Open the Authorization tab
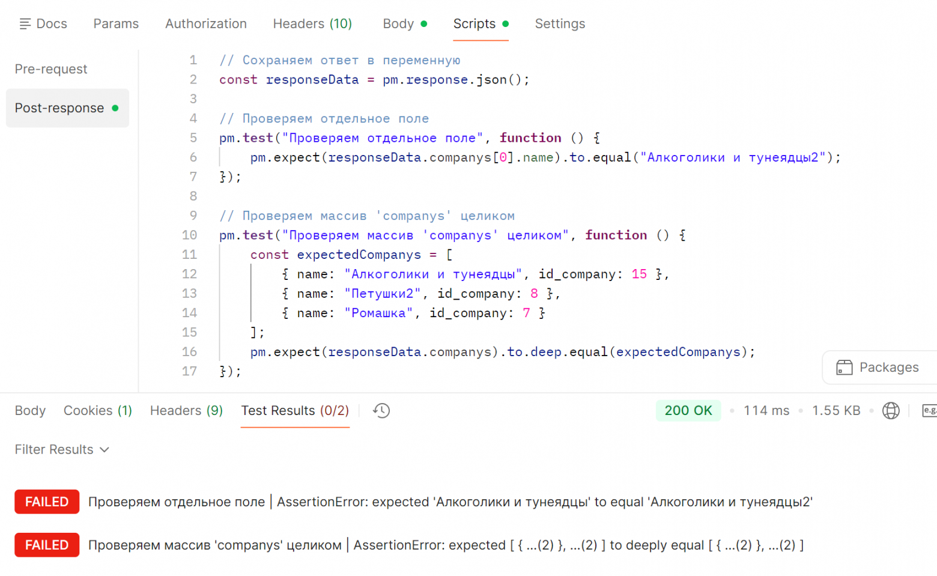The image size is (937, 576). click(206, 24)
